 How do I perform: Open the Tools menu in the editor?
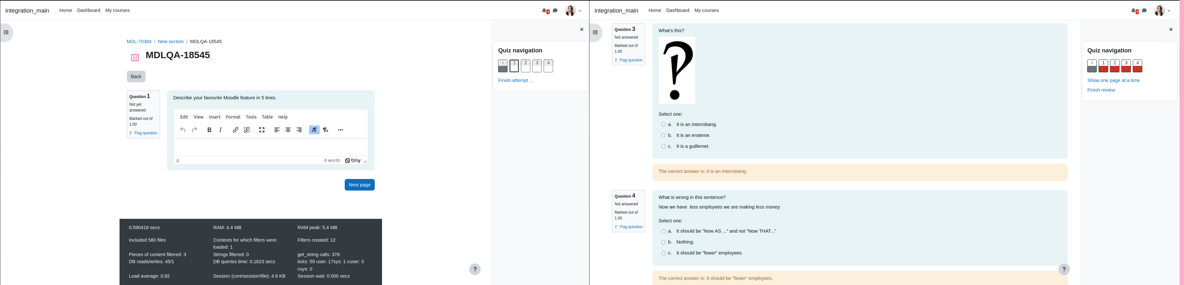[x=251, y=117]
